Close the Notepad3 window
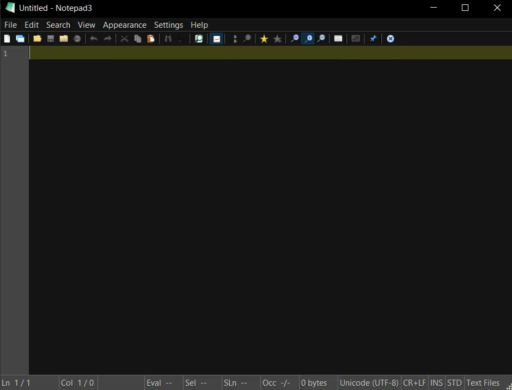Viewport: 512px width, 390px height. pos(497,8)
